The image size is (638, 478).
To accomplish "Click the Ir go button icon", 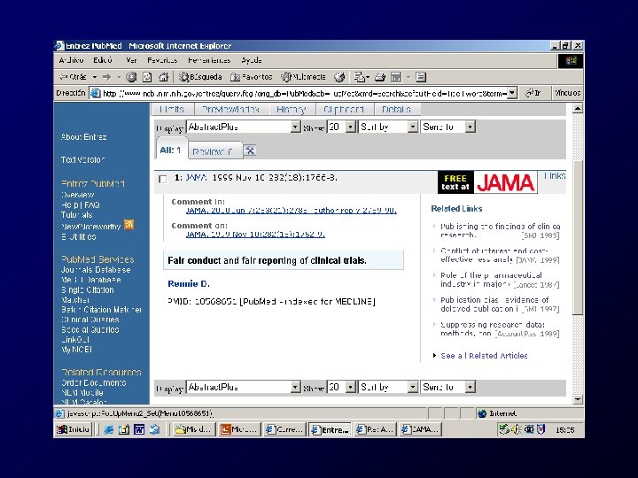I will pyautogui.click(x=533, y=93).
